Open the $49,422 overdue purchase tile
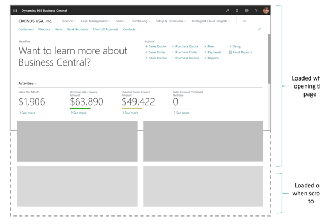 coord(138,101)
